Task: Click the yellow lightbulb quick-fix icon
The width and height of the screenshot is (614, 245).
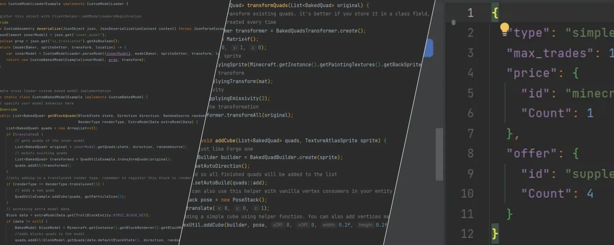Action: click(505, 29)
